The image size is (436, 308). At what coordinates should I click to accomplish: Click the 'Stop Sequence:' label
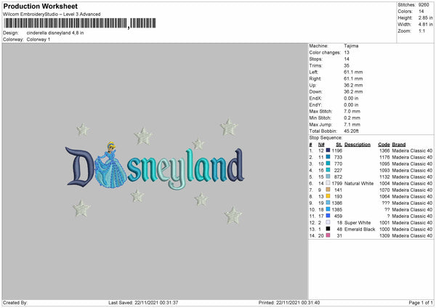[x=326, y=137]
